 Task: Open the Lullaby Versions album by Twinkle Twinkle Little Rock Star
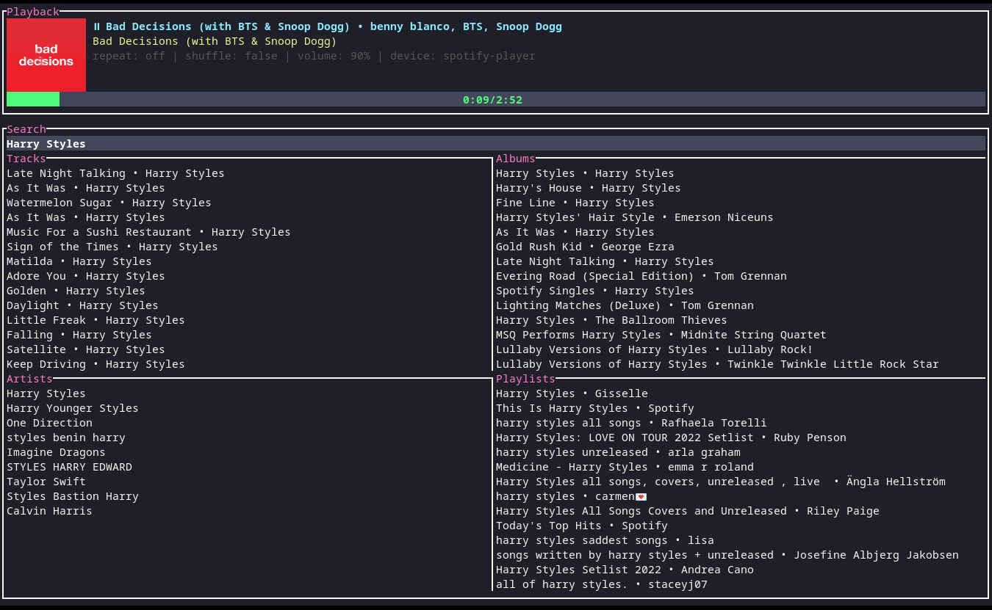pyautogui.click(x=717, y=364)
